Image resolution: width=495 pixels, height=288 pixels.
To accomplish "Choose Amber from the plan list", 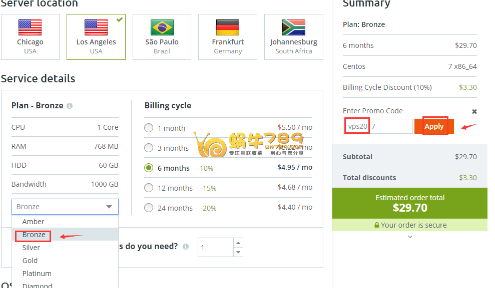I will [34, 222].
